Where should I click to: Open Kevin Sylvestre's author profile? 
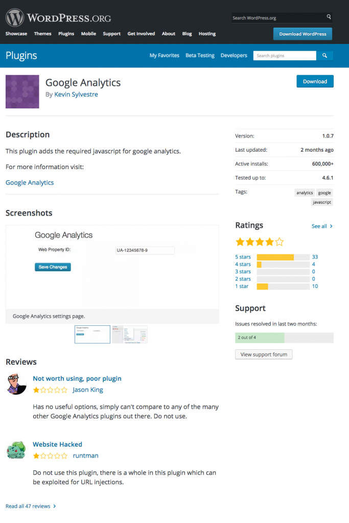[76, 94]
